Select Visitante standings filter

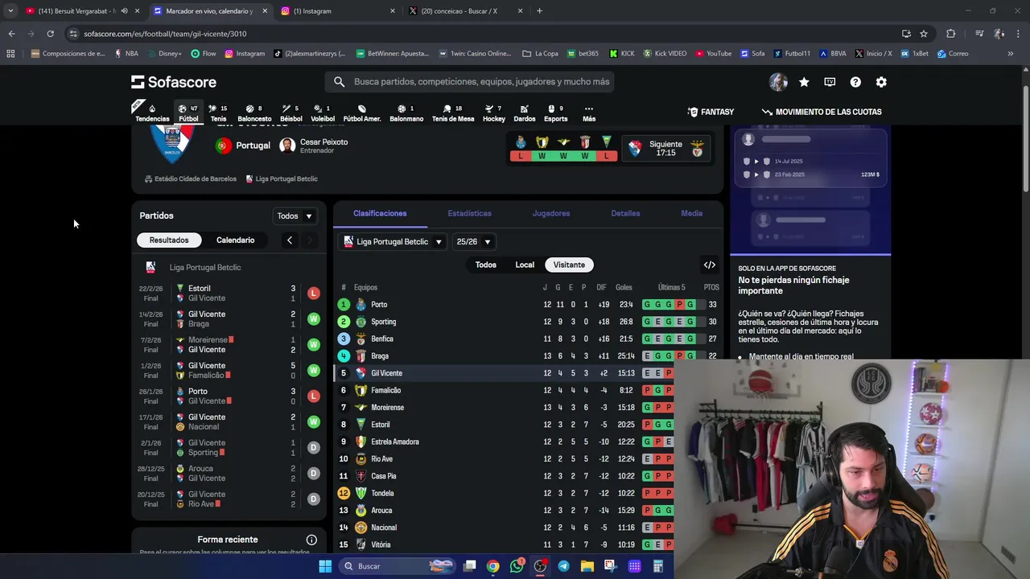[569, 265]
